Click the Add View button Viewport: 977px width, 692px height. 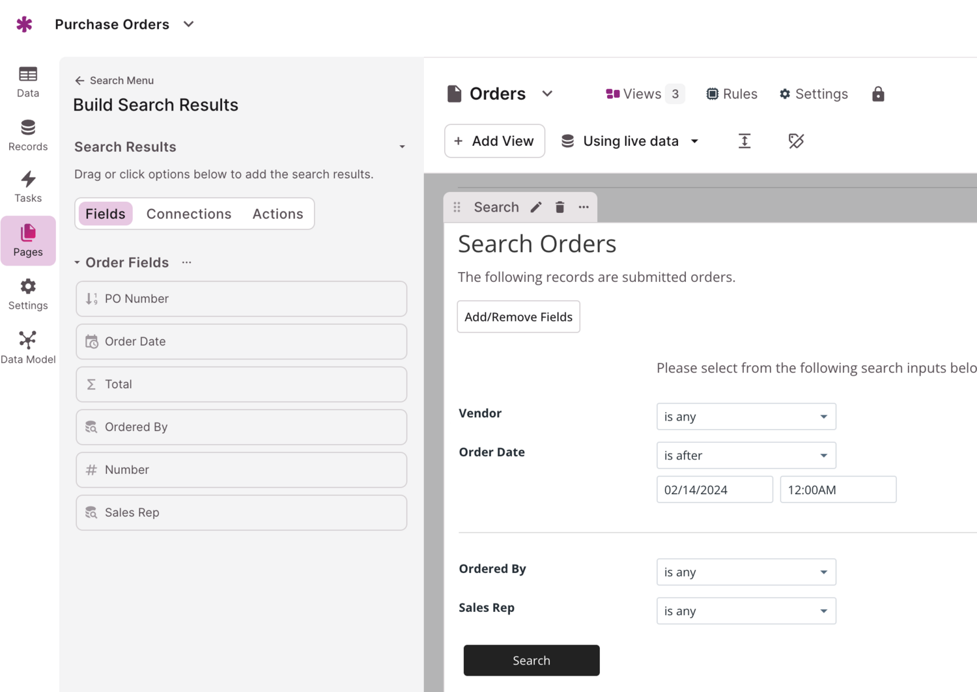(494, 141)
